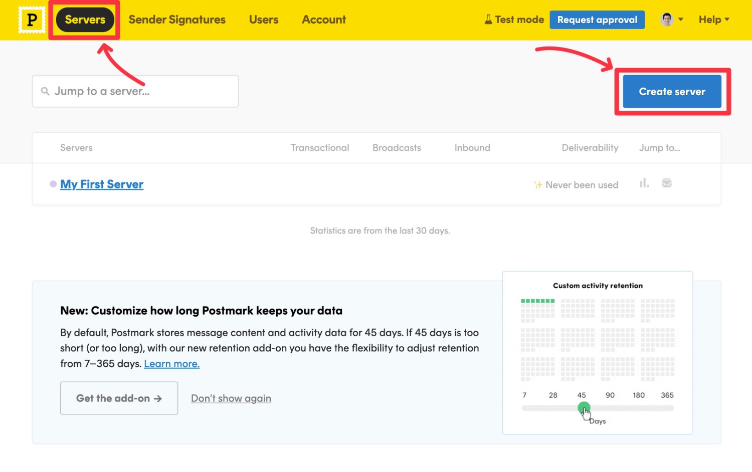Screen dimensions: 752x472
Task: Open statistics bar chart icon for My First Server
Action: [644, 183]
